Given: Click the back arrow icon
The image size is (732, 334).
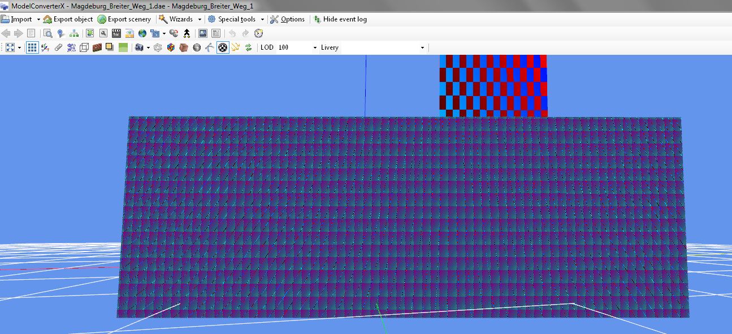Looking at the screenshot, I should tap(6, 33).
